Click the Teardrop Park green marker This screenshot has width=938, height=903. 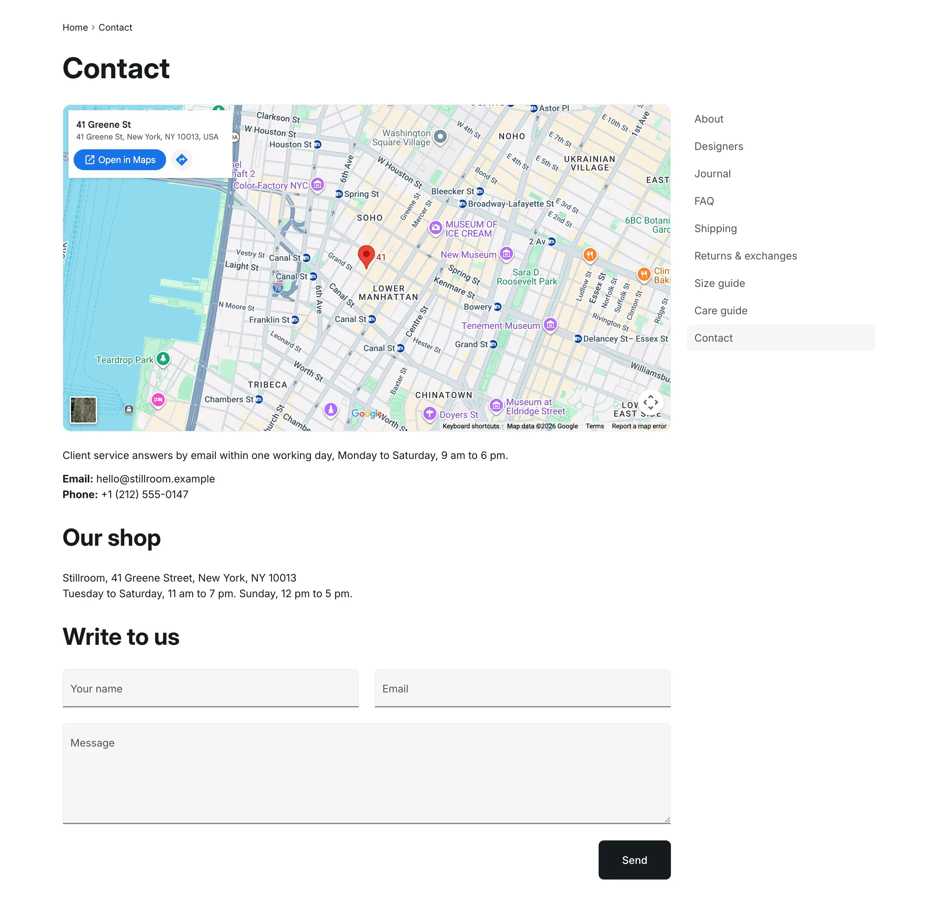click(163, 359)
